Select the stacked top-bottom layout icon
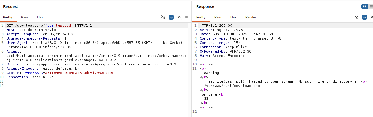Viewport: 373px width, 117px height. click(371, 6)
